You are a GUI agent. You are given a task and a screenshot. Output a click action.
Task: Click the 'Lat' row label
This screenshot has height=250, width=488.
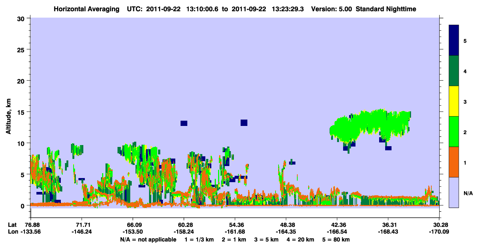12,225
